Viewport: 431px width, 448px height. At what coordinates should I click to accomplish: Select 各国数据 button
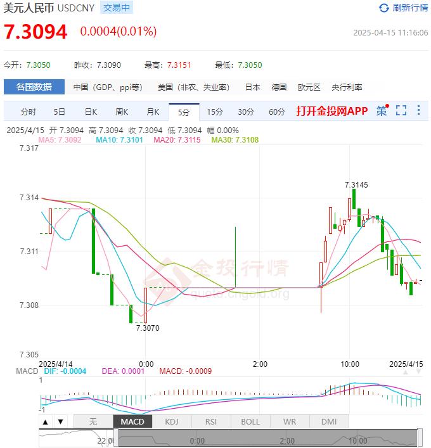click(x=34, y=87)
